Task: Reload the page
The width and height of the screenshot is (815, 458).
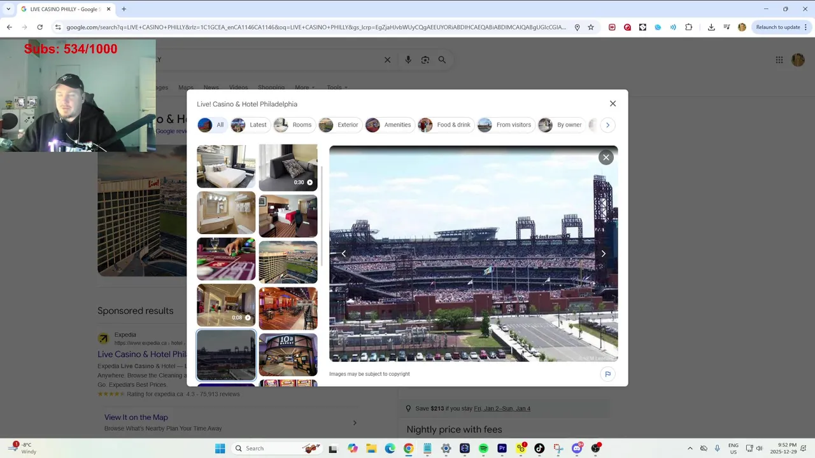Action: pyautogui.click(x=39, y=27)
